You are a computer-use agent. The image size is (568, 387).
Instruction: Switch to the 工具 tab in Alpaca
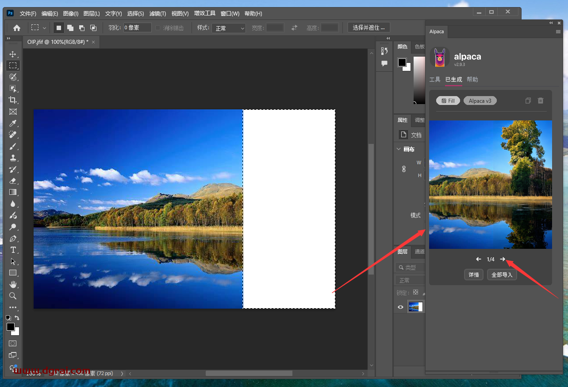pos(435,80)
